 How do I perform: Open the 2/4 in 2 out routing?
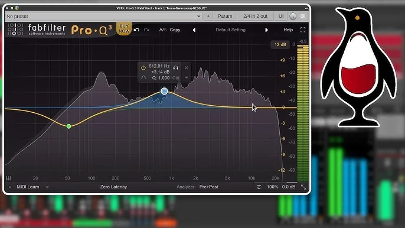click(x=255, y=16)
